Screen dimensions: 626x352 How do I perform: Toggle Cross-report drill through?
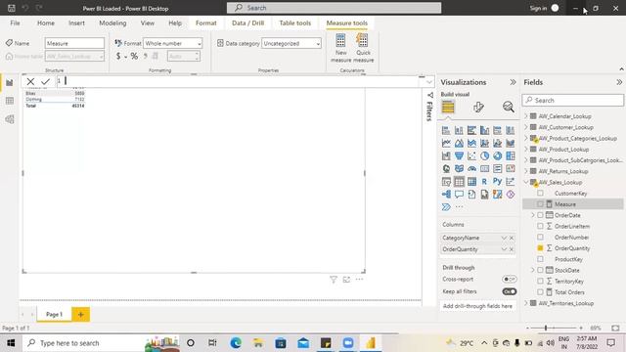click(x=510, y=280)
